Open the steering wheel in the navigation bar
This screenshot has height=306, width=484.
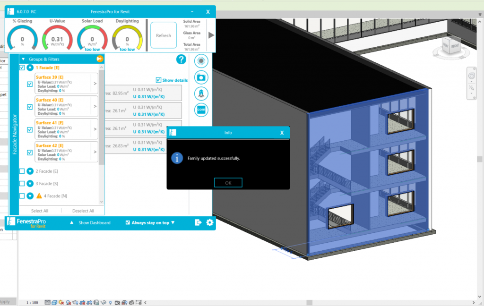(x=472, y=76)
